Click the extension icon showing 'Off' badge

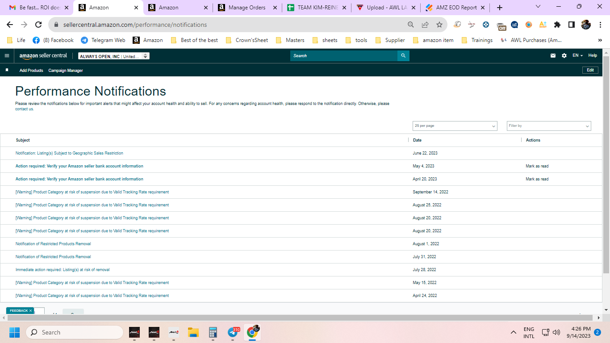501,25
